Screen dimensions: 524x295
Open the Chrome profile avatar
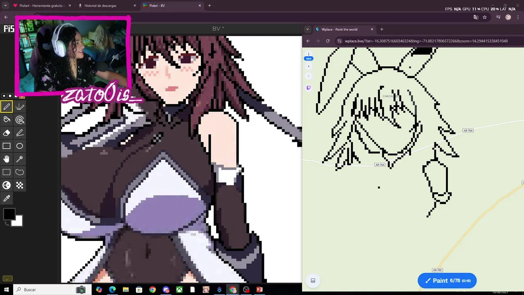[508, 17]
